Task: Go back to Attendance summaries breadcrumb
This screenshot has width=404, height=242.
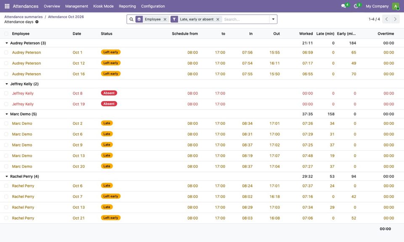Action: pos(24,17)
